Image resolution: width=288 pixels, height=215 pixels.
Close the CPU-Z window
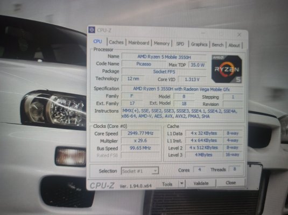pos(239,34)
